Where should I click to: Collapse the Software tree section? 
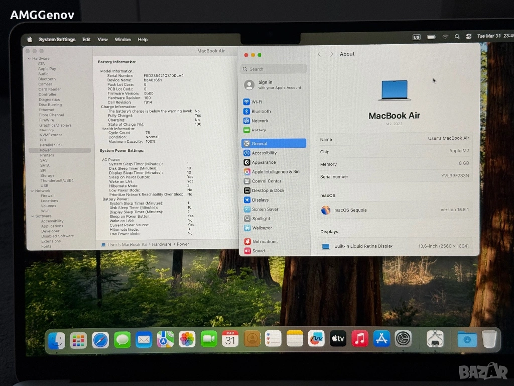point(31,216)
